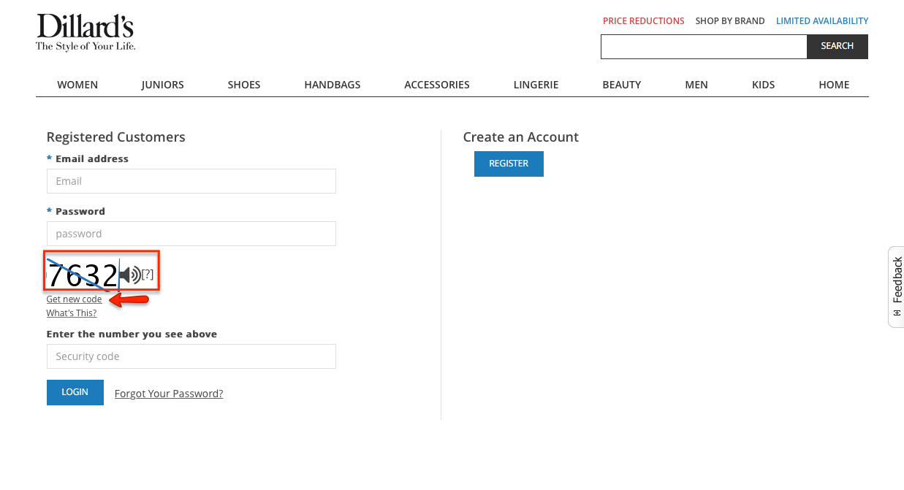Click the What's This? link
The image size is (904, 490).
(x=71, y=313)
